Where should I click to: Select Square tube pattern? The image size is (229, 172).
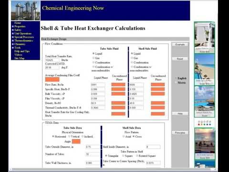click(123, 156)
